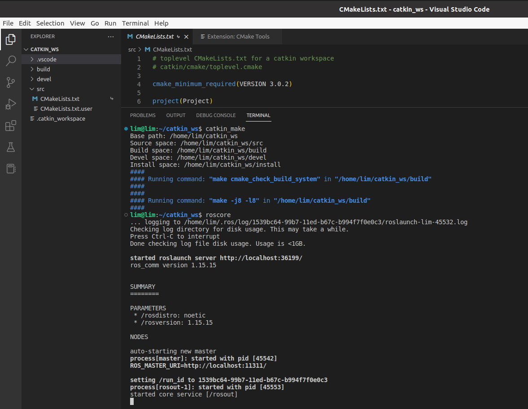Viewport: 528px width, 409px height.
Task: Expand the .vscode folder
Action: tap(32, 59)
